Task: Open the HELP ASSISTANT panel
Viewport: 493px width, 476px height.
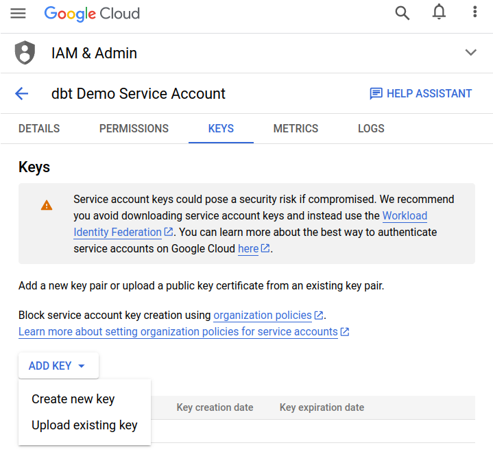Action: point(421,94)
